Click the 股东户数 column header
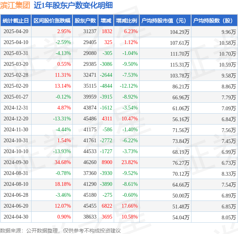Viewport: 238px width, 234px height. click(x=85, y=21)
